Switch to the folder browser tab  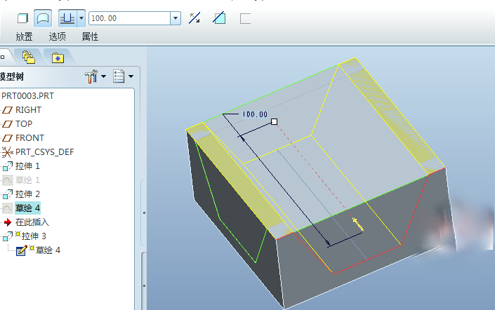click(x=29, y=56)
